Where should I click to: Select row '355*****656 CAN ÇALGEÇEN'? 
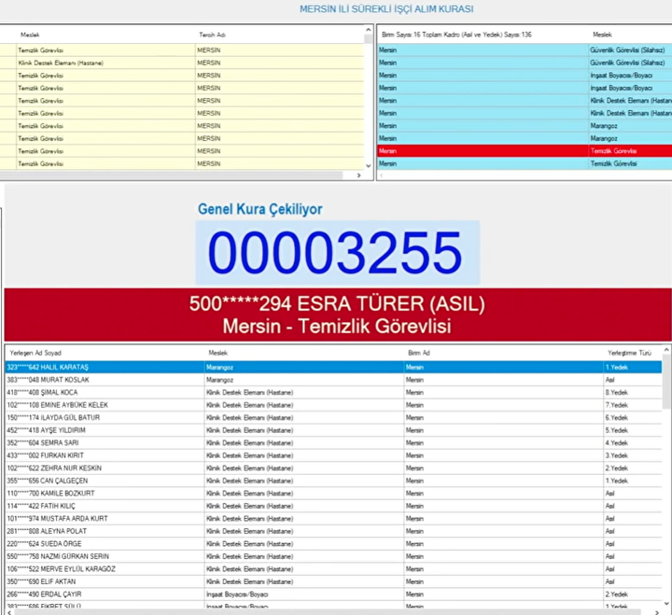[x=333, y=481]
